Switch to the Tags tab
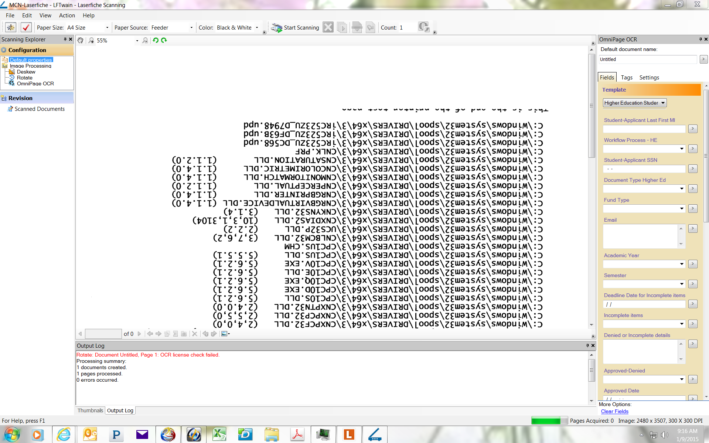Viewport: 709px width, 443px height. coord(627,78)
